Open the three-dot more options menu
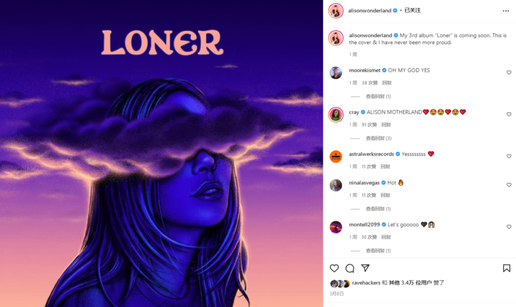 (506, 11)
